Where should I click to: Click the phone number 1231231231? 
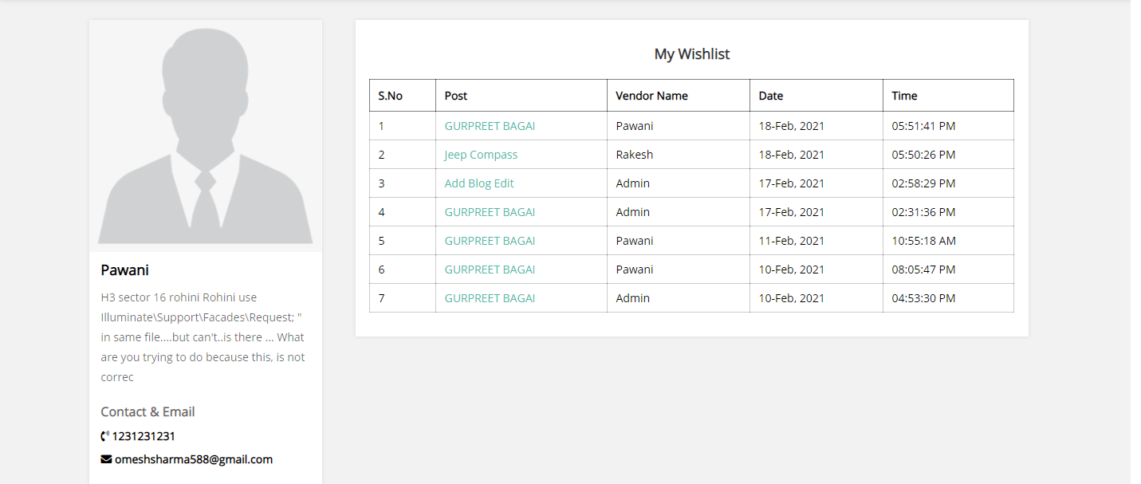click(x=144, y=436)
